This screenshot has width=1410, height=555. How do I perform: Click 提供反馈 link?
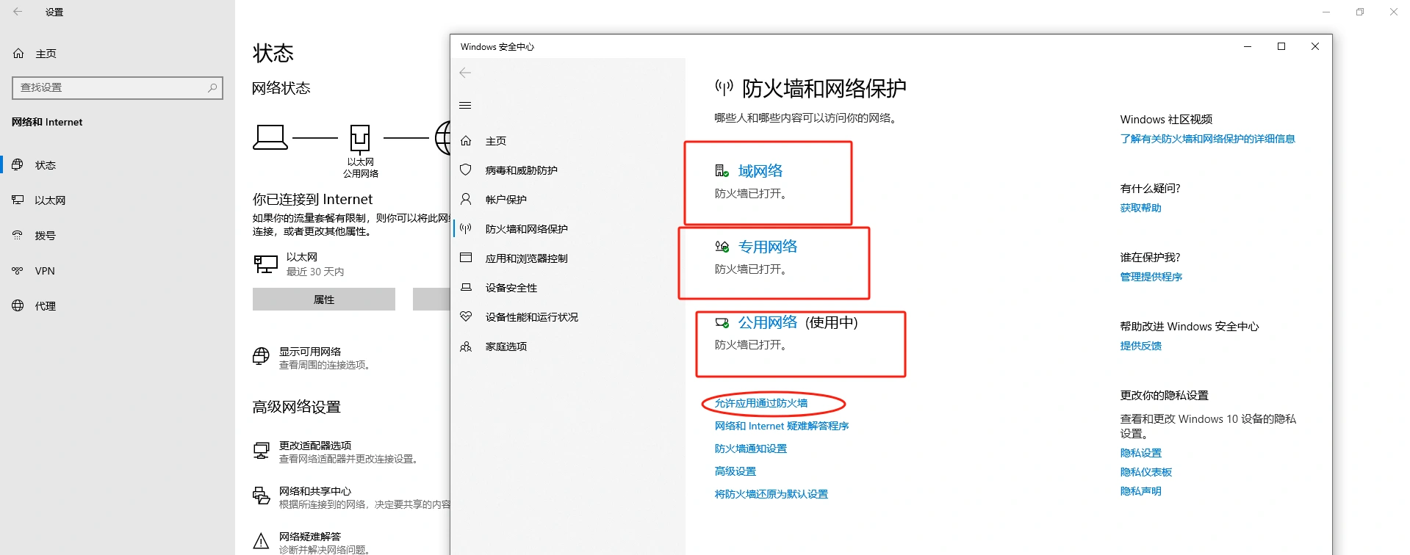[1141, 346]
